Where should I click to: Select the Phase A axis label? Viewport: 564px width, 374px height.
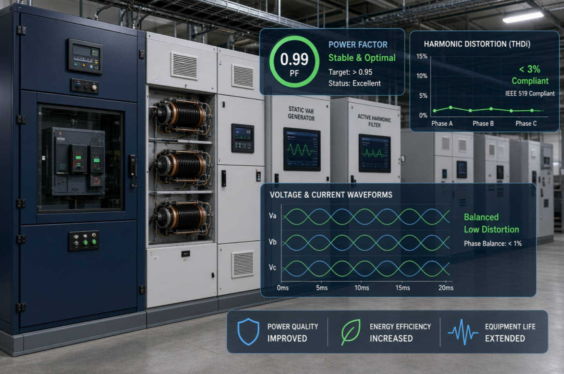coord(442,123)
